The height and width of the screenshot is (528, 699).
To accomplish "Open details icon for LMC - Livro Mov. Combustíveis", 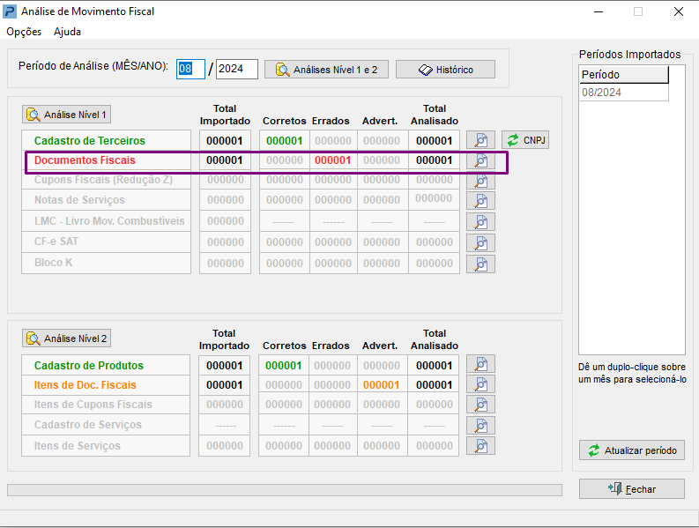I will coord(480,221).
